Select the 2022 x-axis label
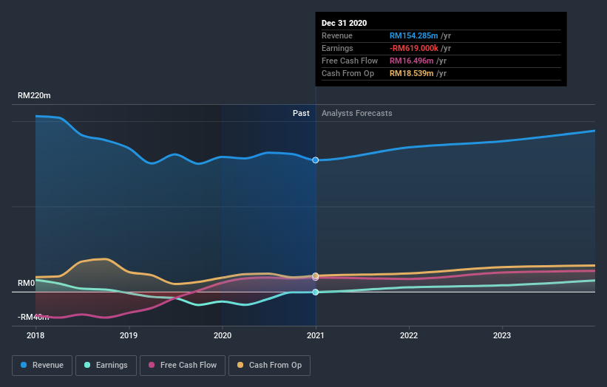 click(x=409, y=335)
